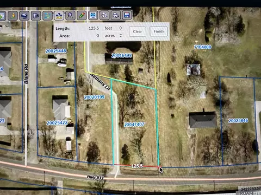Click the area value 0
This screenshot has height=195, width=261.
coord(98,36)
